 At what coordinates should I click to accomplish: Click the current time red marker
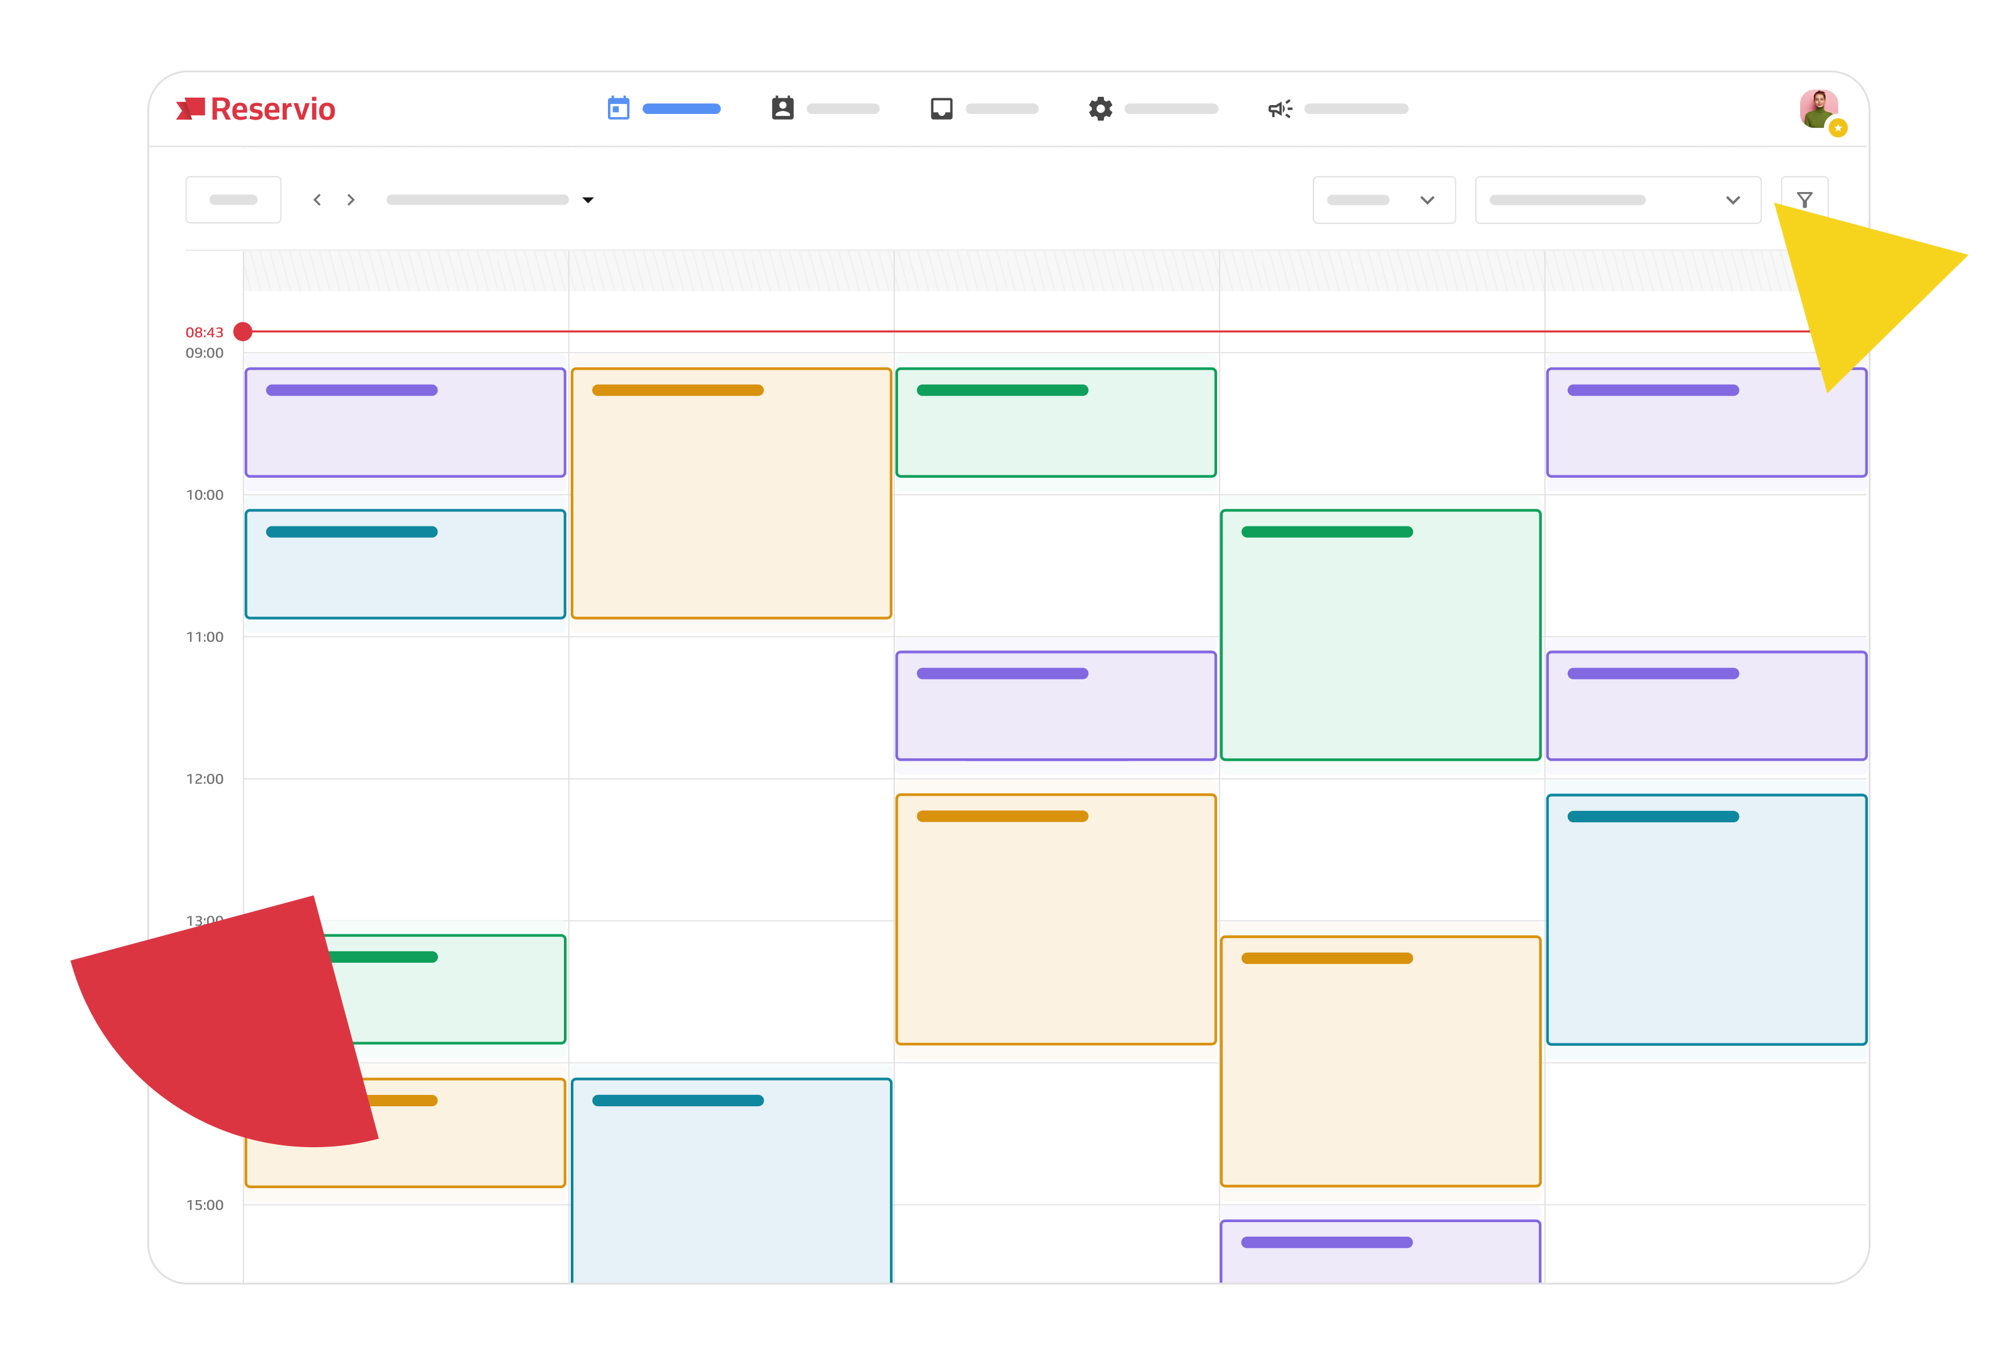[244, 331]
